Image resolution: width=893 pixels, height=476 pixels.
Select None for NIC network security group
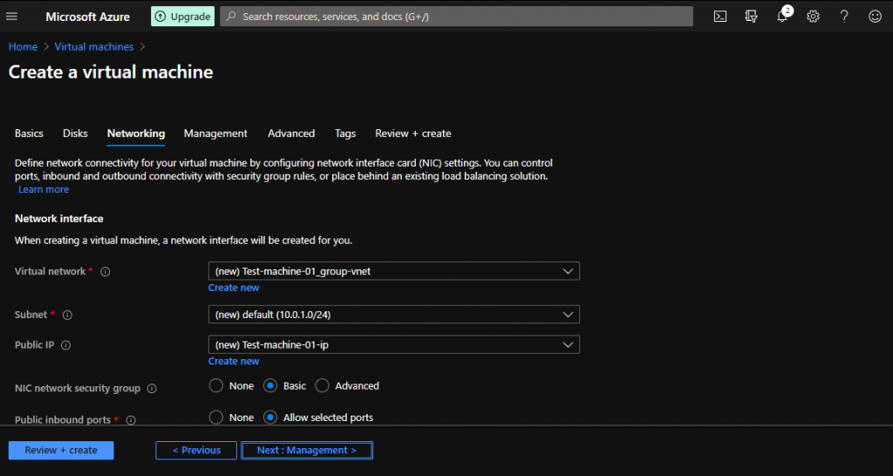pos(216,385)
